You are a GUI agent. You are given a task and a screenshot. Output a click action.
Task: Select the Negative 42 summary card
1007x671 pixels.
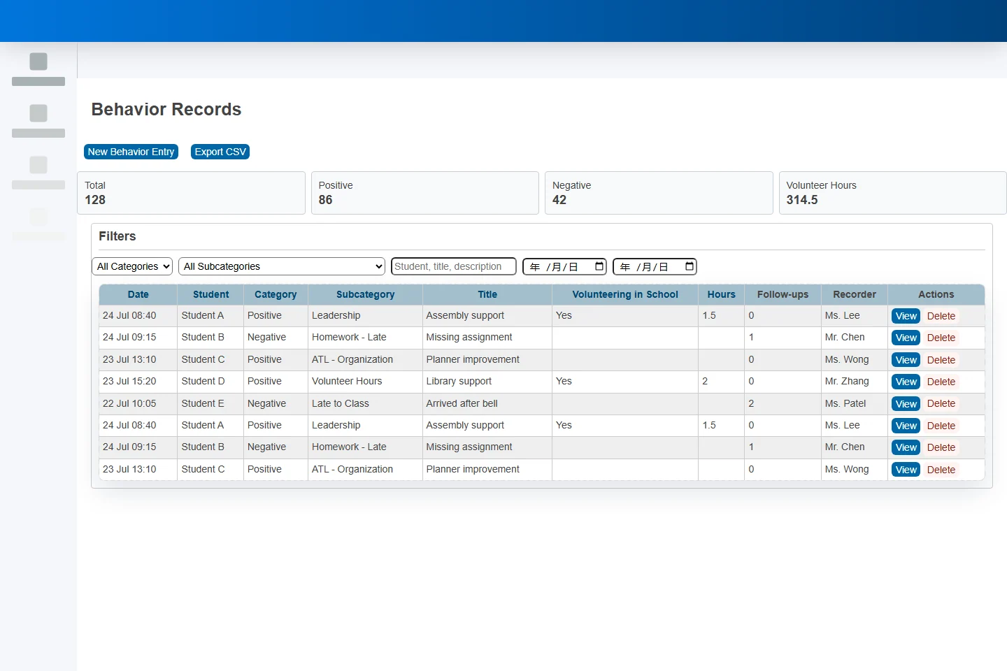tap(659, 193)
